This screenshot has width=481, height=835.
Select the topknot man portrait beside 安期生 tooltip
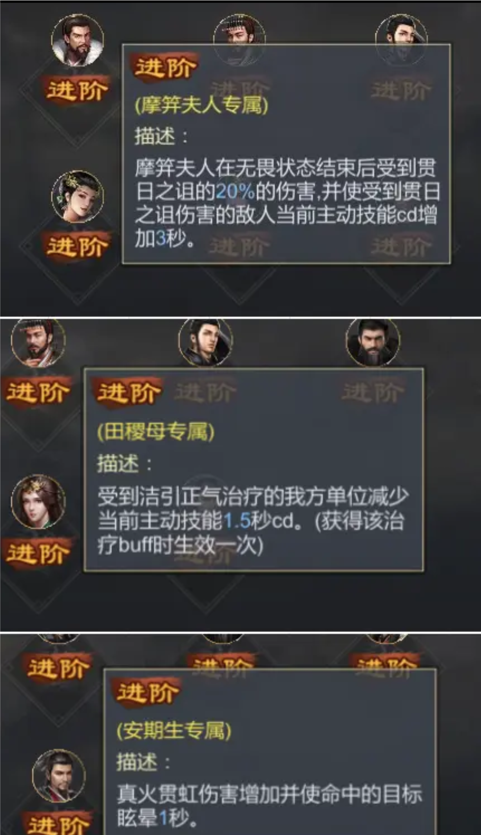click(x=59, y=776)
